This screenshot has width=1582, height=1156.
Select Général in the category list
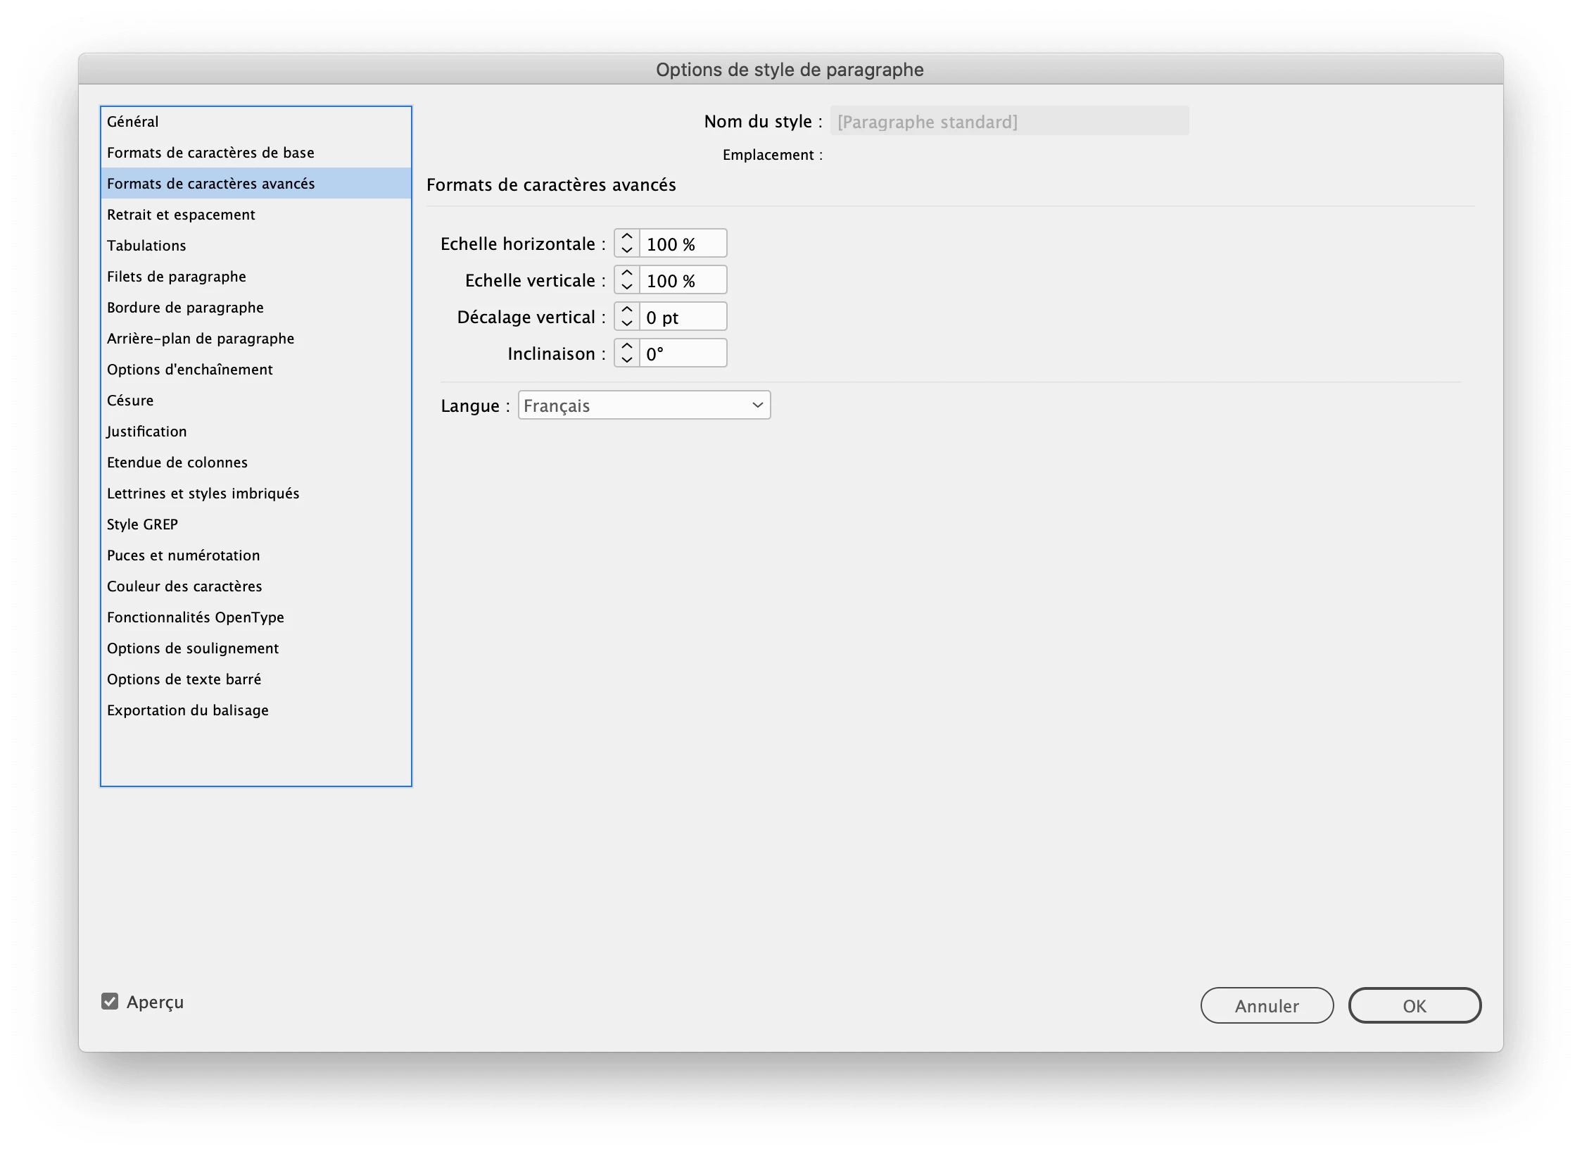133,121
